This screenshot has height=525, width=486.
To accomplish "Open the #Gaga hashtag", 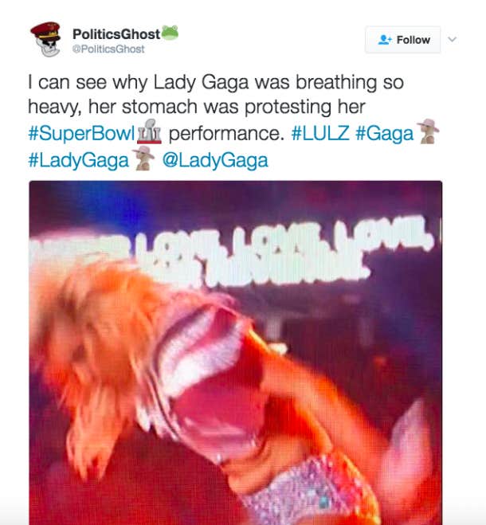I will [x=385, y=134].
